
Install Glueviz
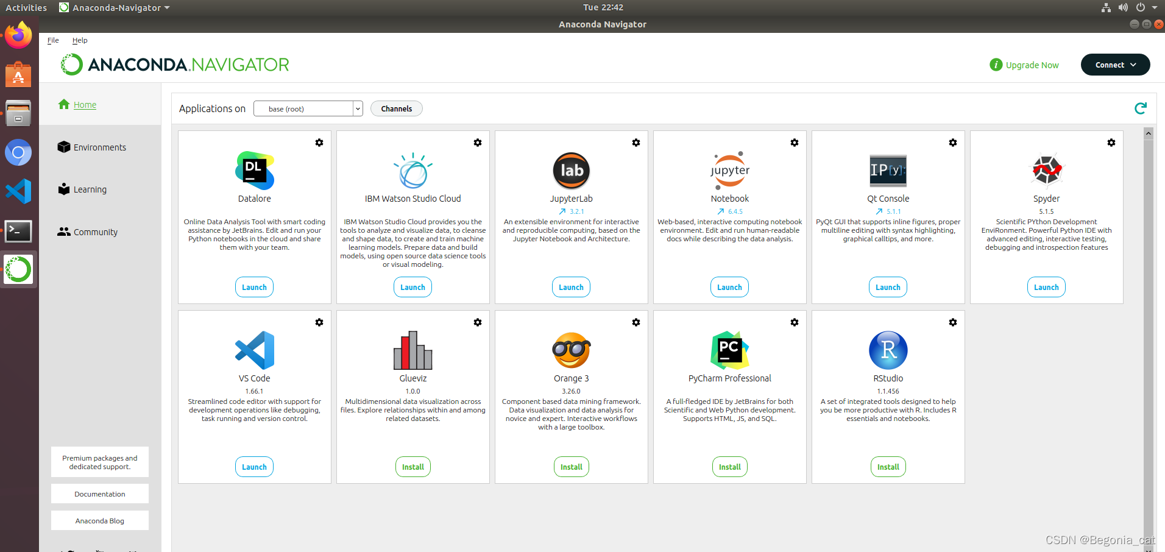pos(413,467)
